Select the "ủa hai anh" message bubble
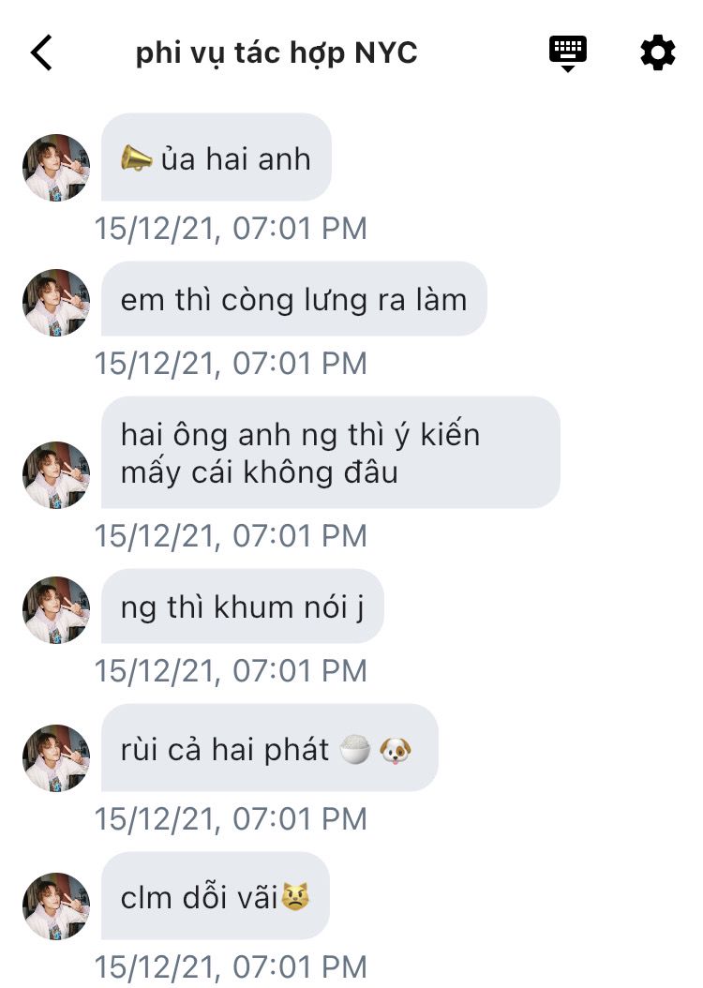 [x=217, y=157]
